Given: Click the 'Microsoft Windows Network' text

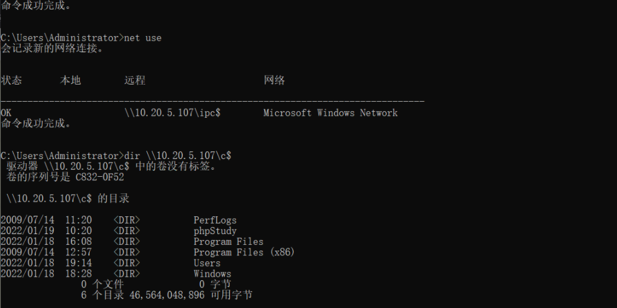Looking at the screenshot, I should tap(330, 113).
